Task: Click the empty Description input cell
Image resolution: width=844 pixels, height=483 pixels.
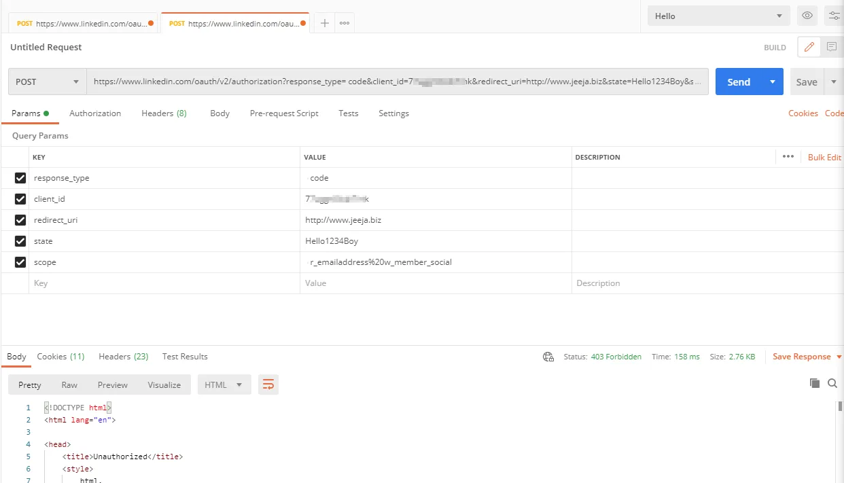Action: (x=707, y=283)
